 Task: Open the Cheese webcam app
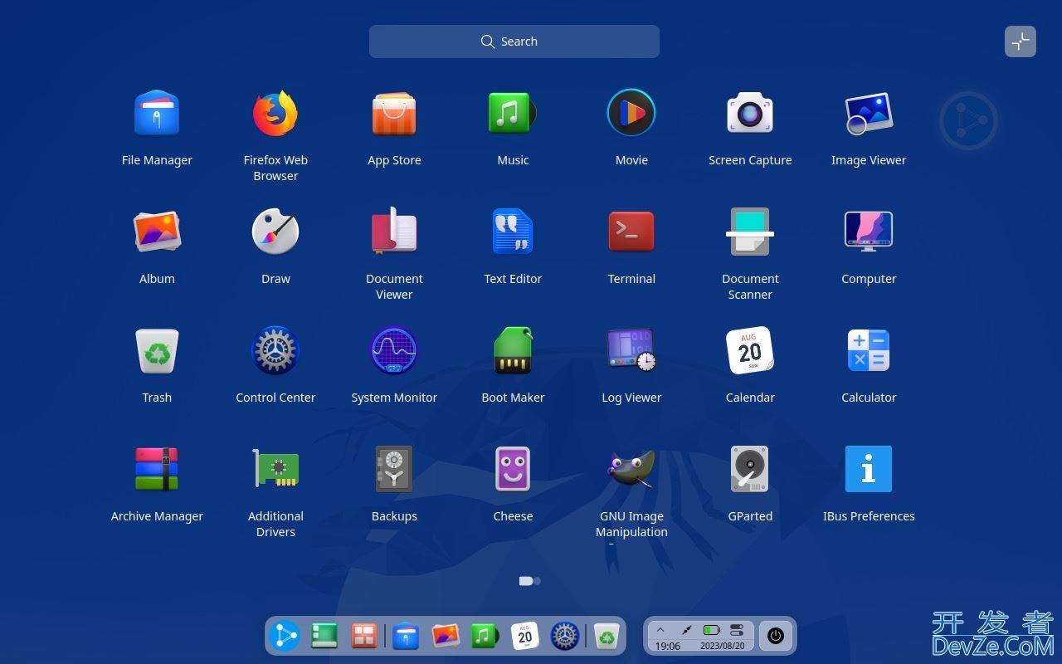coord(513,469)
